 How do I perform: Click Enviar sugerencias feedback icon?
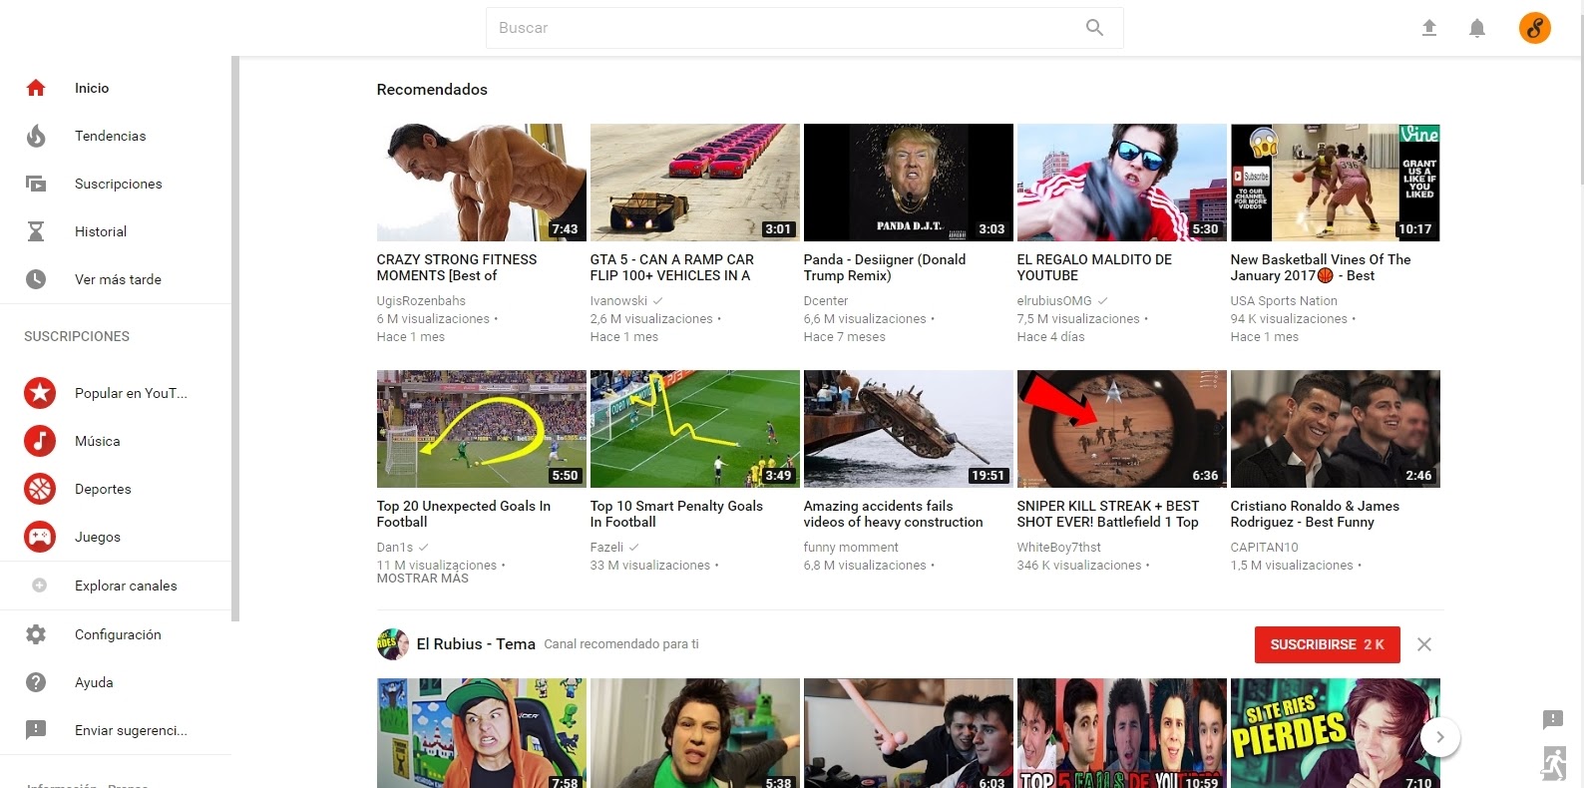(36, 730)
